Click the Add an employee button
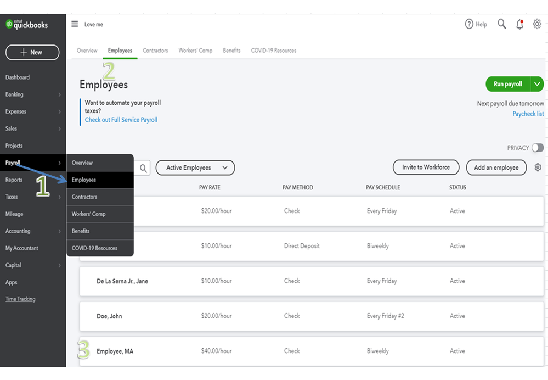This screenshot has width=548, height=380. pyautogui.click(x=496, y=167)
